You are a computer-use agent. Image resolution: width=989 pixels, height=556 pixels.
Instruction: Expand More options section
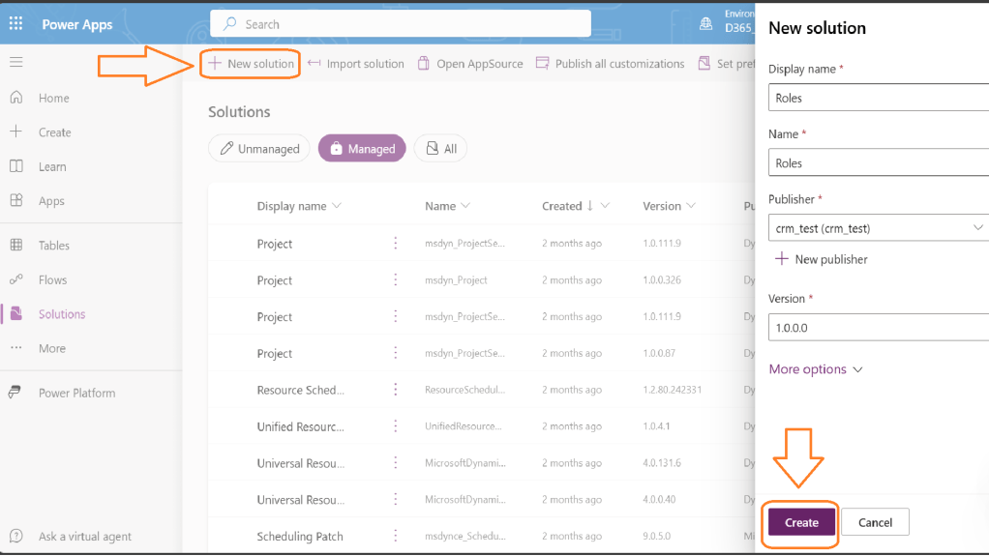[x=815, y=368]
